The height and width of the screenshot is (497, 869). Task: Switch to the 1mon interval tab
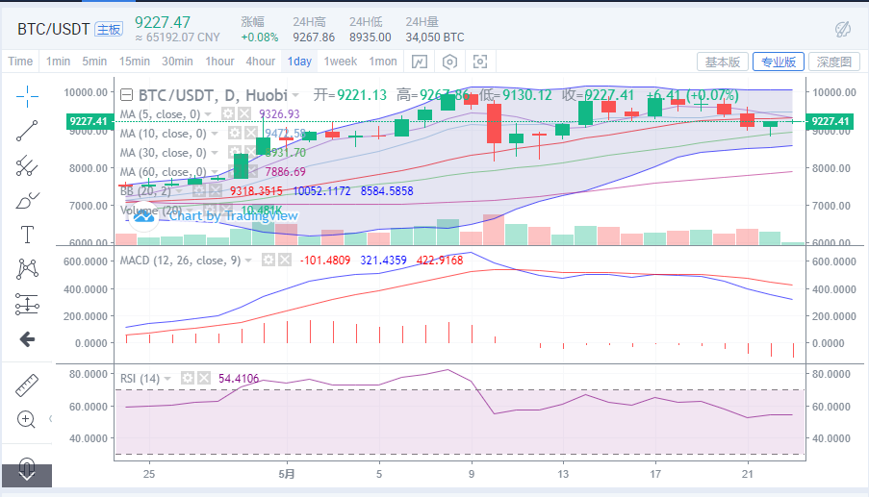[383, 62]
